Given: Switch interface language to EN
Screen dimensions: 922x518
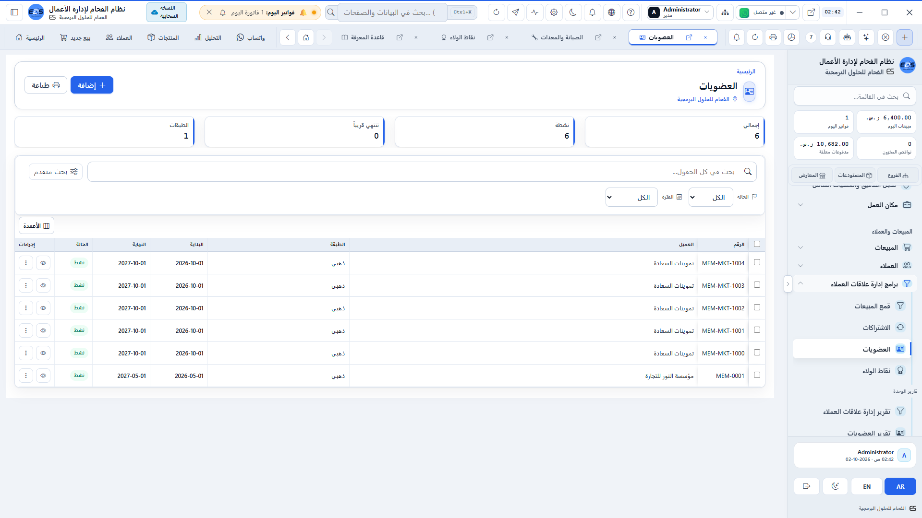Looking at the screenshot, I should coord(867,486).
